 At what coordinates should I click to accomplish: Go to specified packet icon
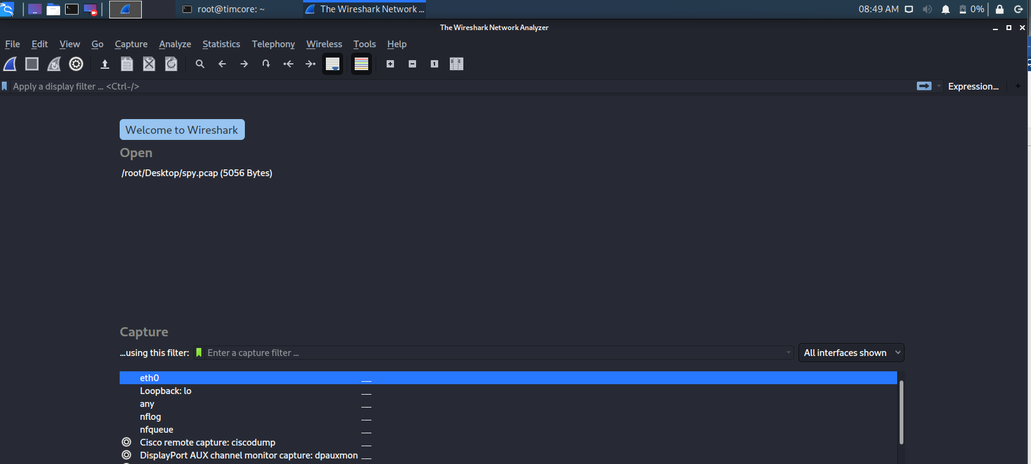266,64
